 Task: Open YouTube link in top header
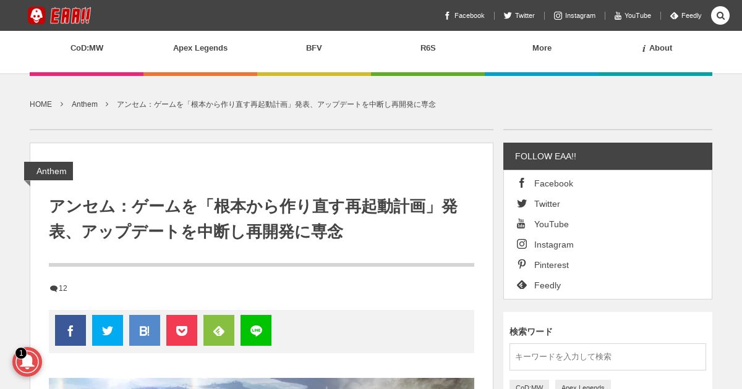click(633, 15)
